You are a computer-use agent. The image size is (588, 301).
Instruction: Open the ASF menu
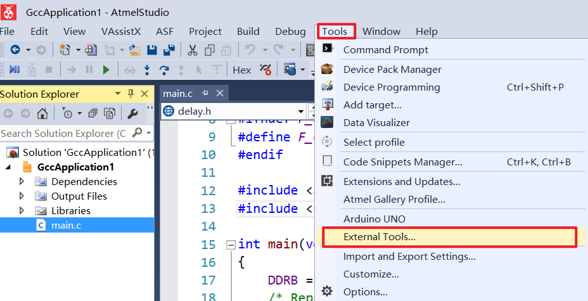(165, 32)
